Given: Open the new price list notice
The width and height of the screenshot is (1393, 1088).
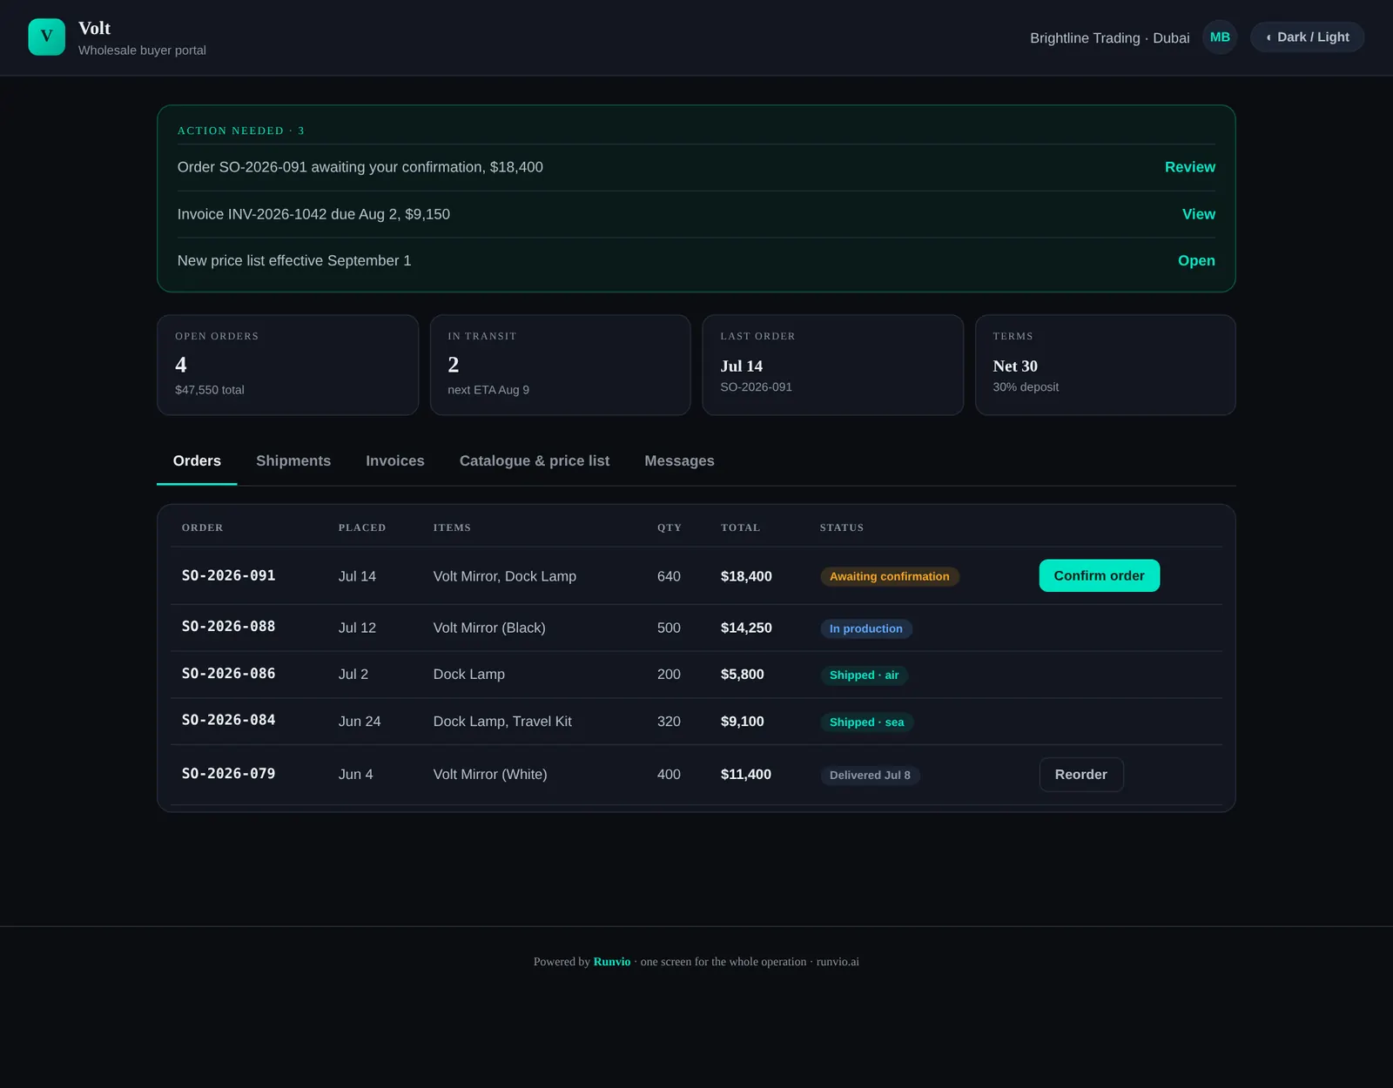Looking at the screenshot, I should click(1196, 261).
